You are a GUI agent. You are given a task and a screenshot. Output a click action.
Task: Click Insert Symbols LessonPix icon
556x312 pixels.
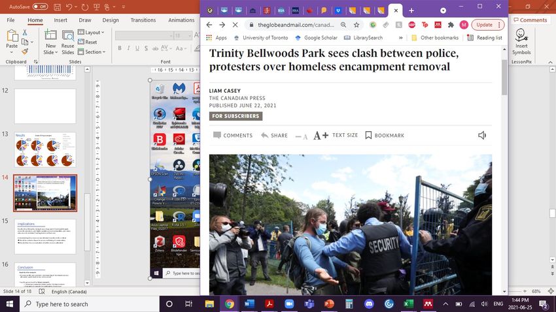pyautogui.click(x=521, y=42)
